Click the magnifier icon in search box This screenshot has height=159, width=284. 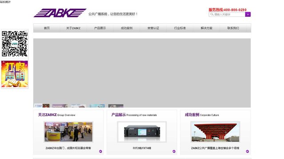[x=212, y=14]
